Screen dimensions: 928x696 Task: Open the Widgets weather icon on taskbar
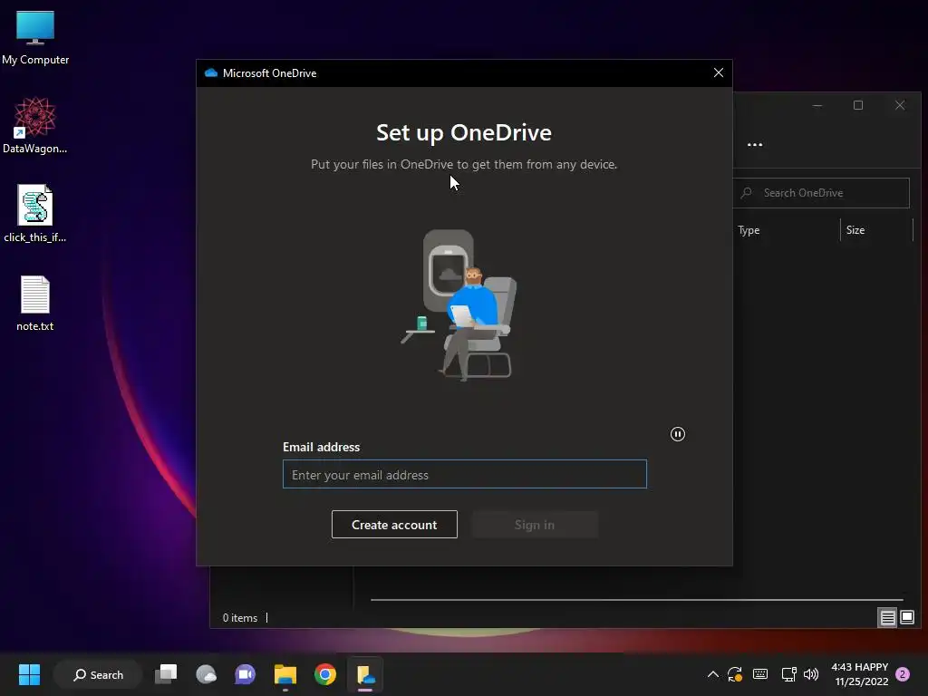point(206,674)
